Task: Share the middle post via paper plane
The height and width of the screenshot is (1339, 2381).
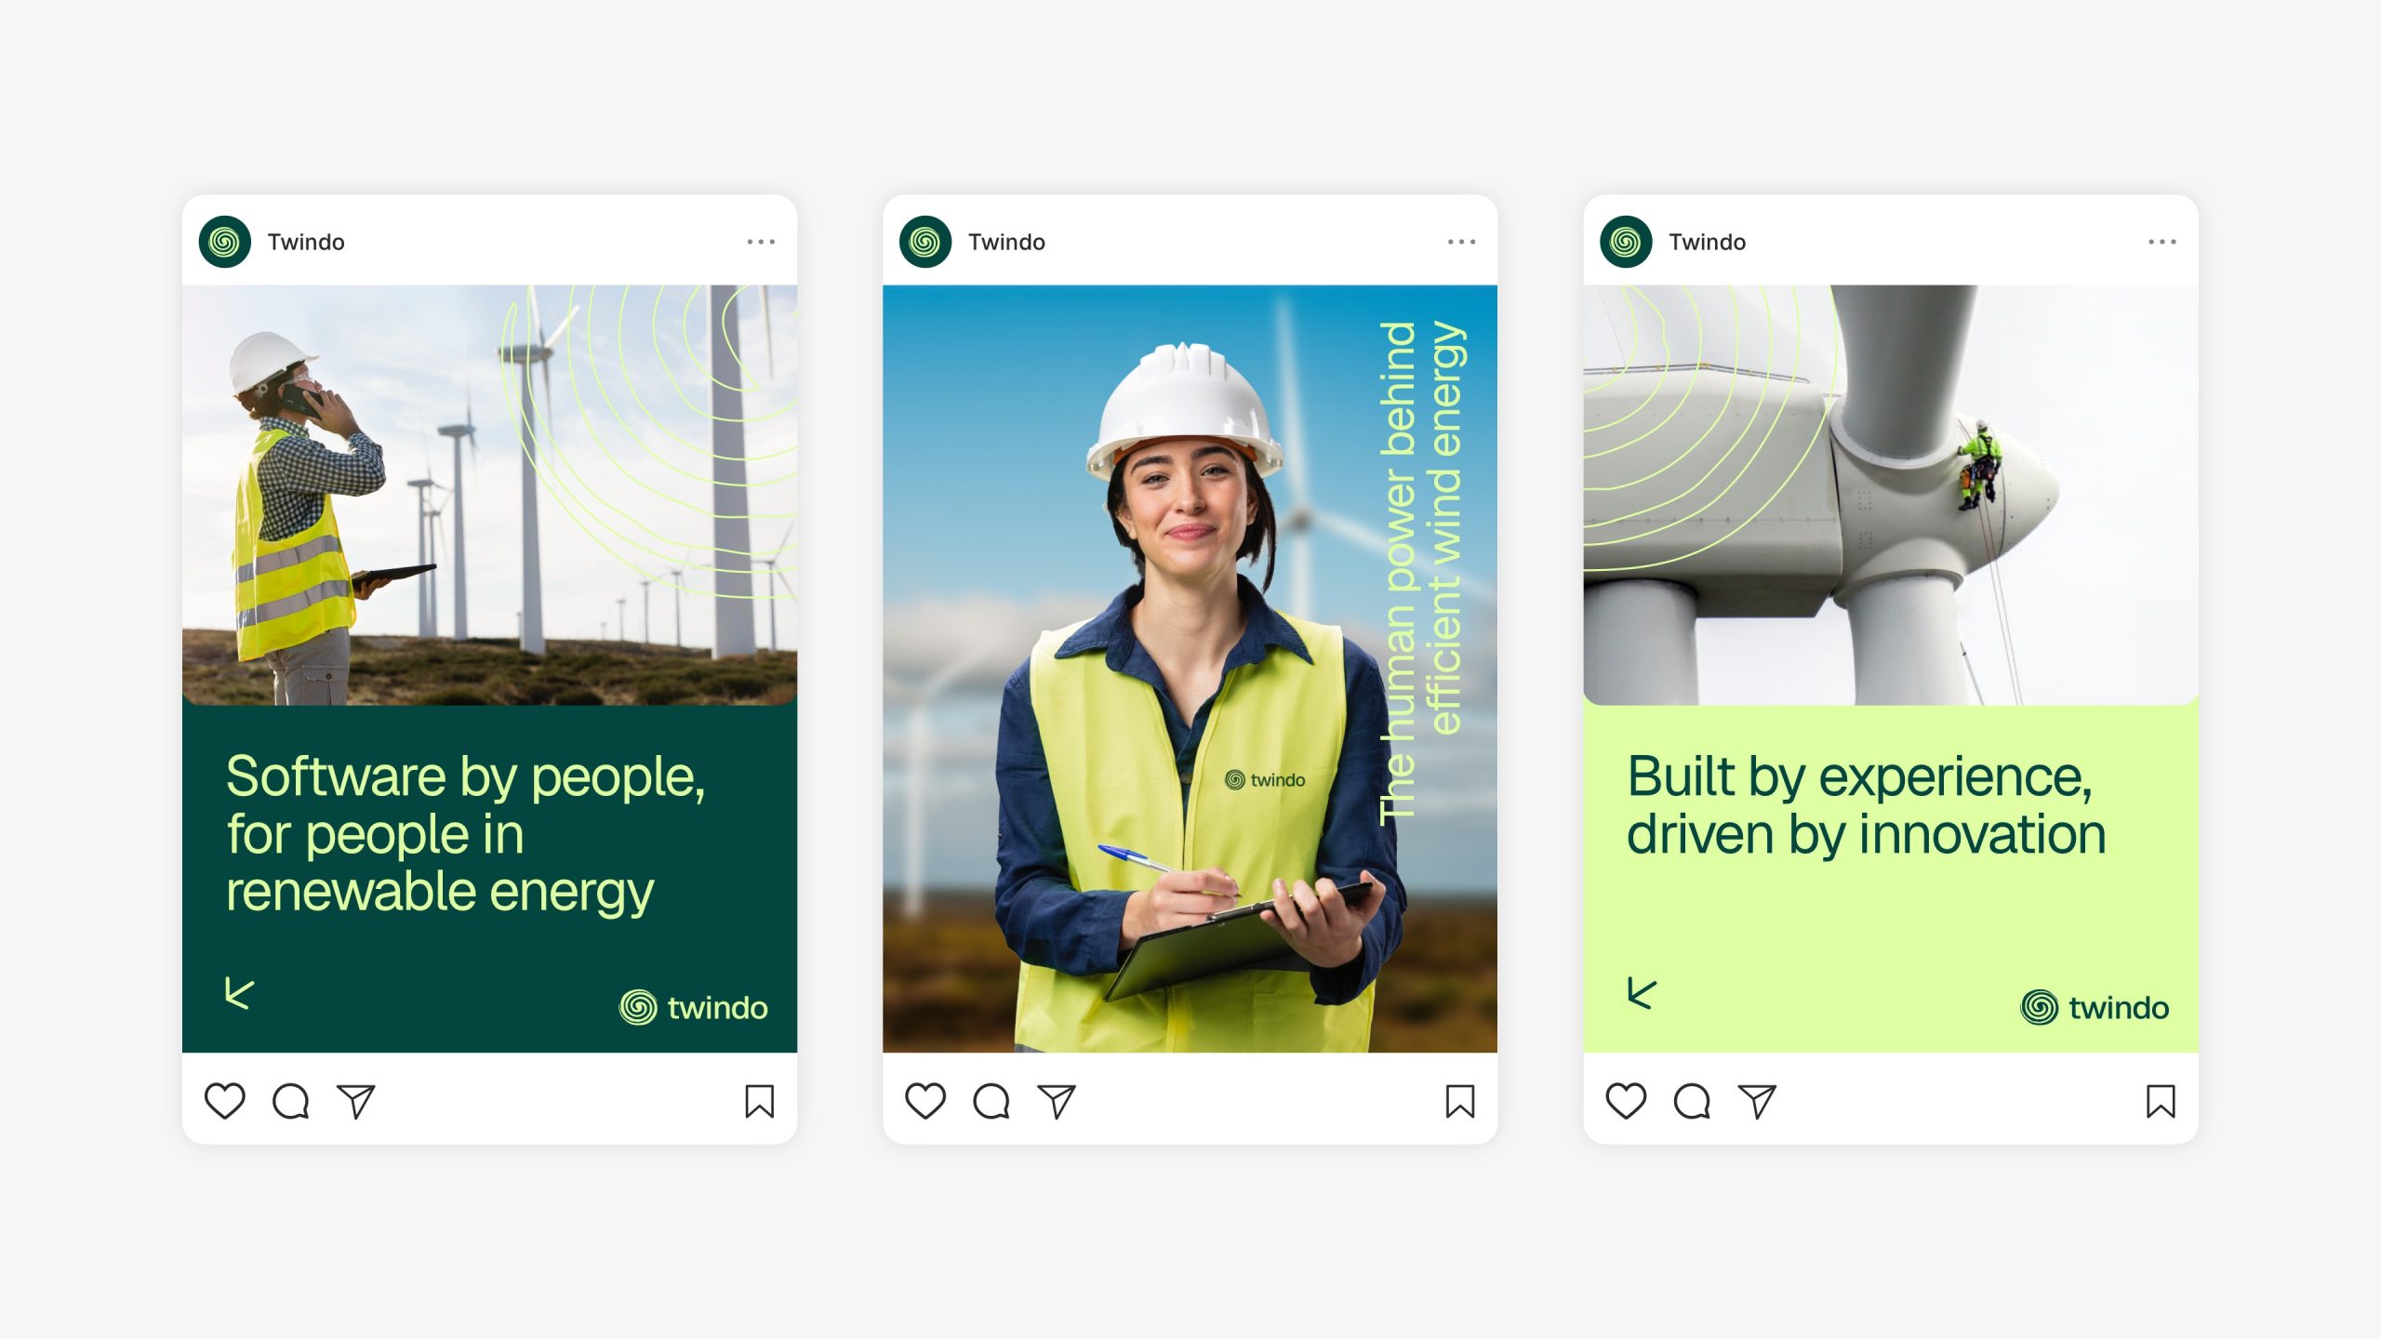Action: point(1057,1101)
